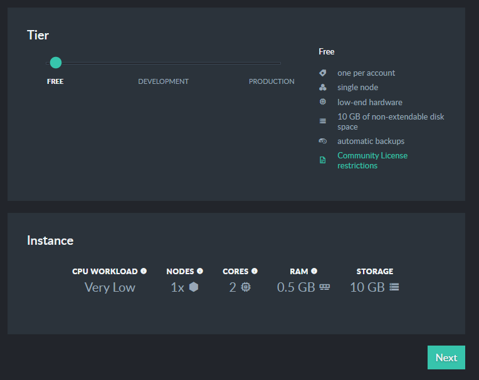Open Community License restrictions link
The height and width of the screenshot is (380, 479).
[x=372, y=160]
